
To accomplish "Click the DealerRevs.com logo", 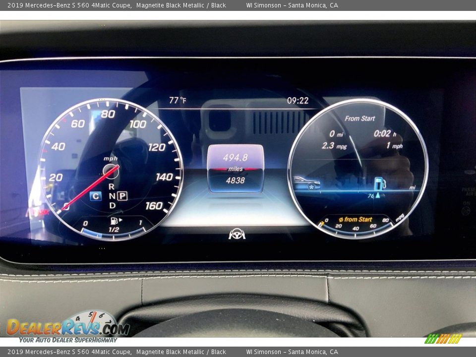I will coord(68,327).
